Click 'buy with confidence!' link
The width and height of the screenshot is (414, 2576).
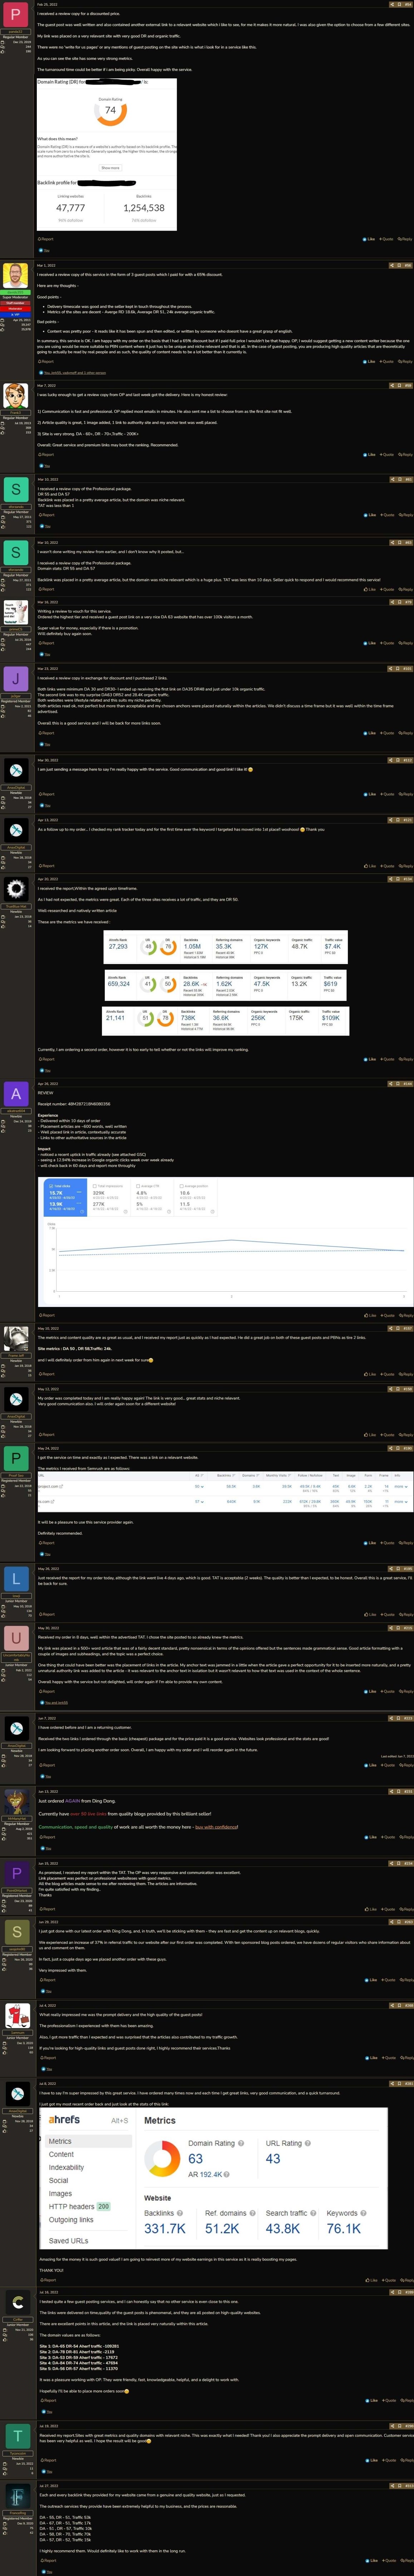point(217,1827)
